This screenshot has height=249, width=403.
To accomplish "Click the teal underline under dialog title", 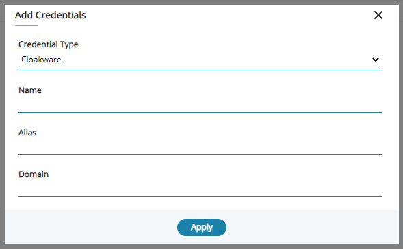I will [27, 26].
